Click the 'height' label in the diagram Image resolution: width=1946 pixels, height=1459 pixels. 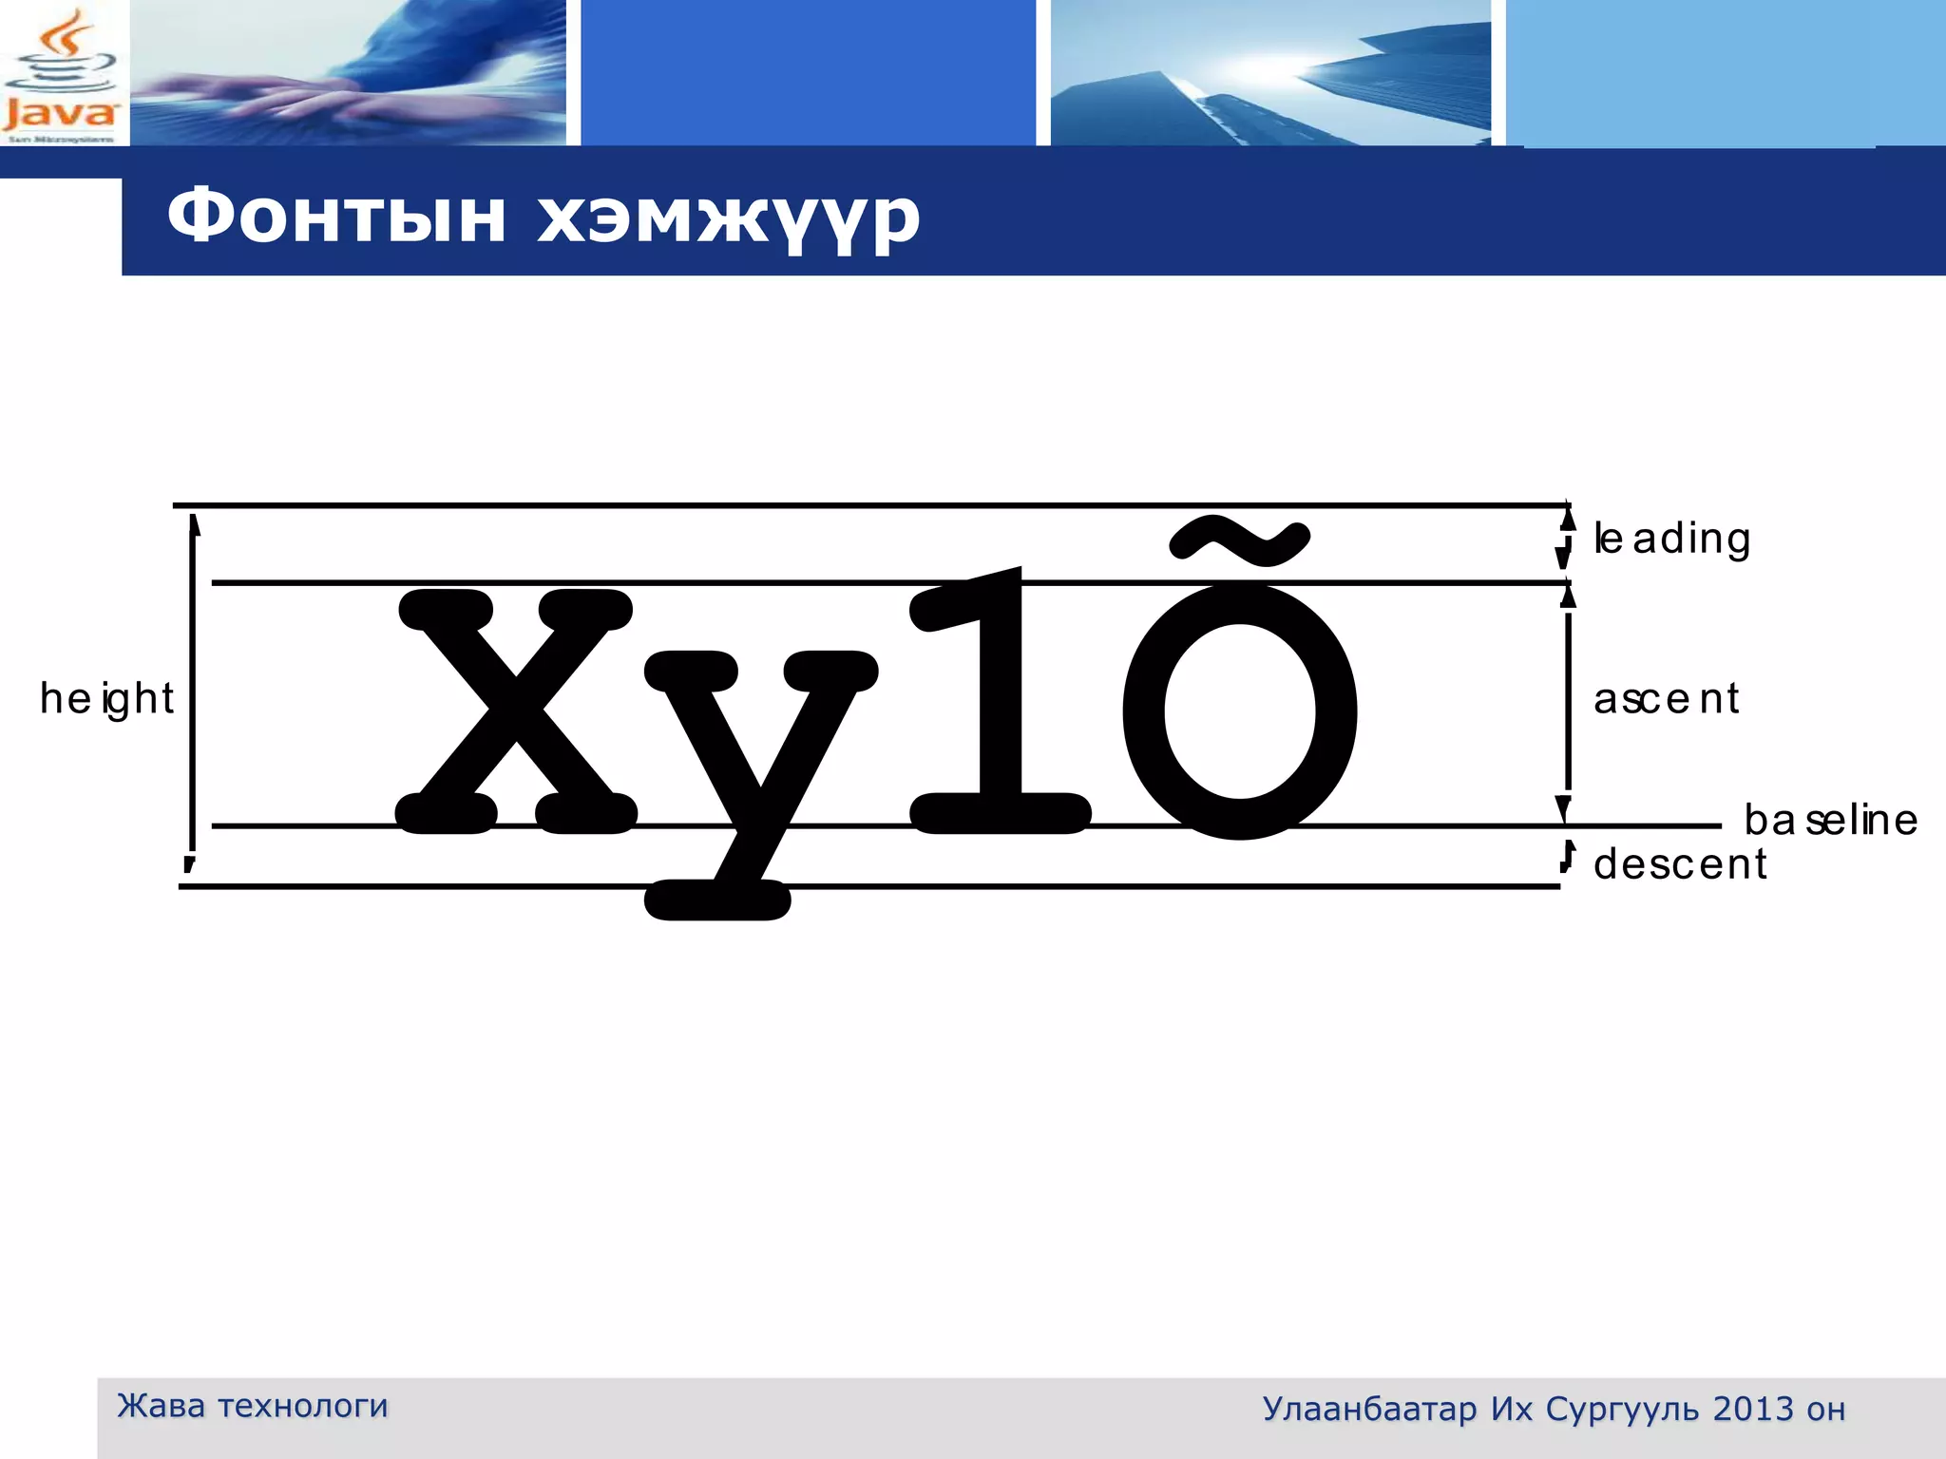coord(107,700)
